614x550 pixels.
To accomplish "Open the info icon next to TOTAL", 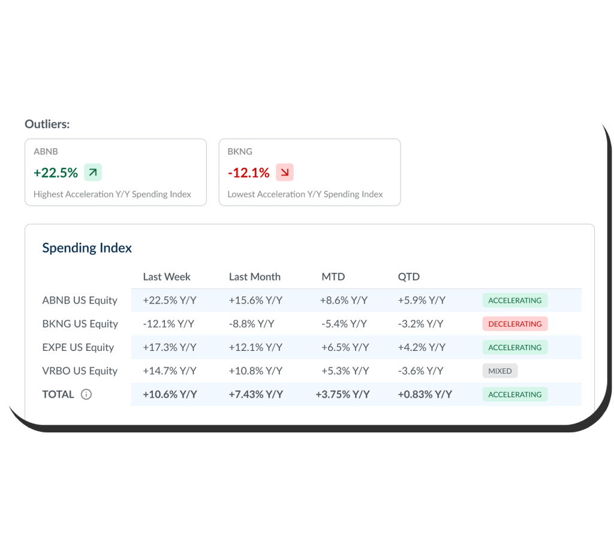I will pos(86,394).
